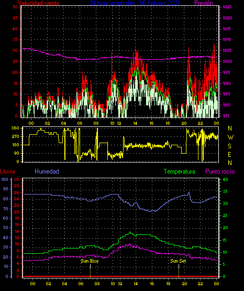Click the 15 value on wind speed axis
The width and height of the screenshot is (244, 291).
point(15,83)
